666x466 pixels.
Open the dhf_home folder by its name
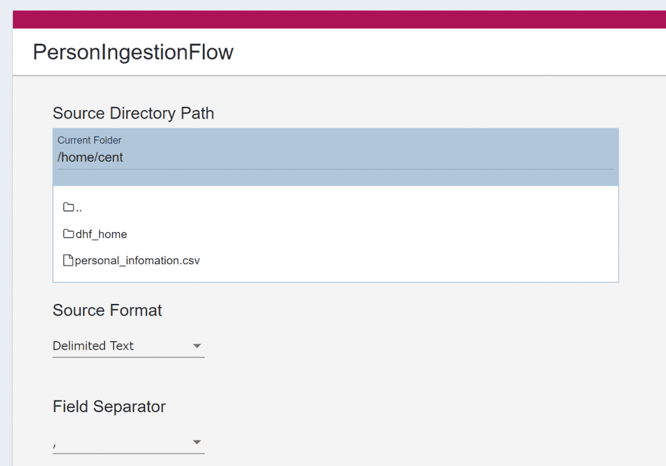click(x=101, y=234)
